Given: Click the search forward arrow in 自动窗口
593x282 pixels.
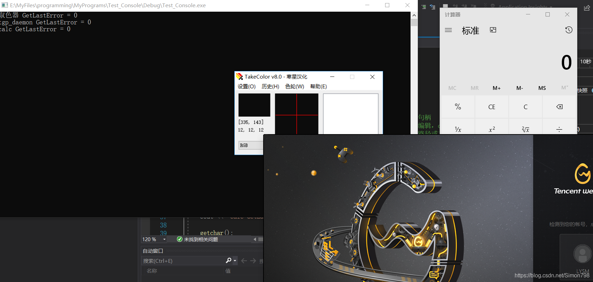Looking at the screenshot, I should 253,261.
